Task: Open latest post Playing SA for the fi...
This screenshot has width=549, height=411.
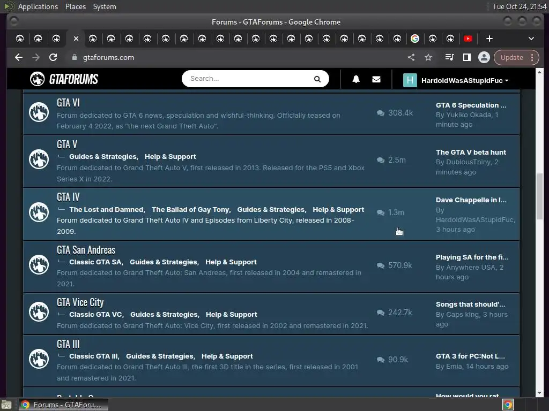Action: pyautogui.click(x=472, y=257)
